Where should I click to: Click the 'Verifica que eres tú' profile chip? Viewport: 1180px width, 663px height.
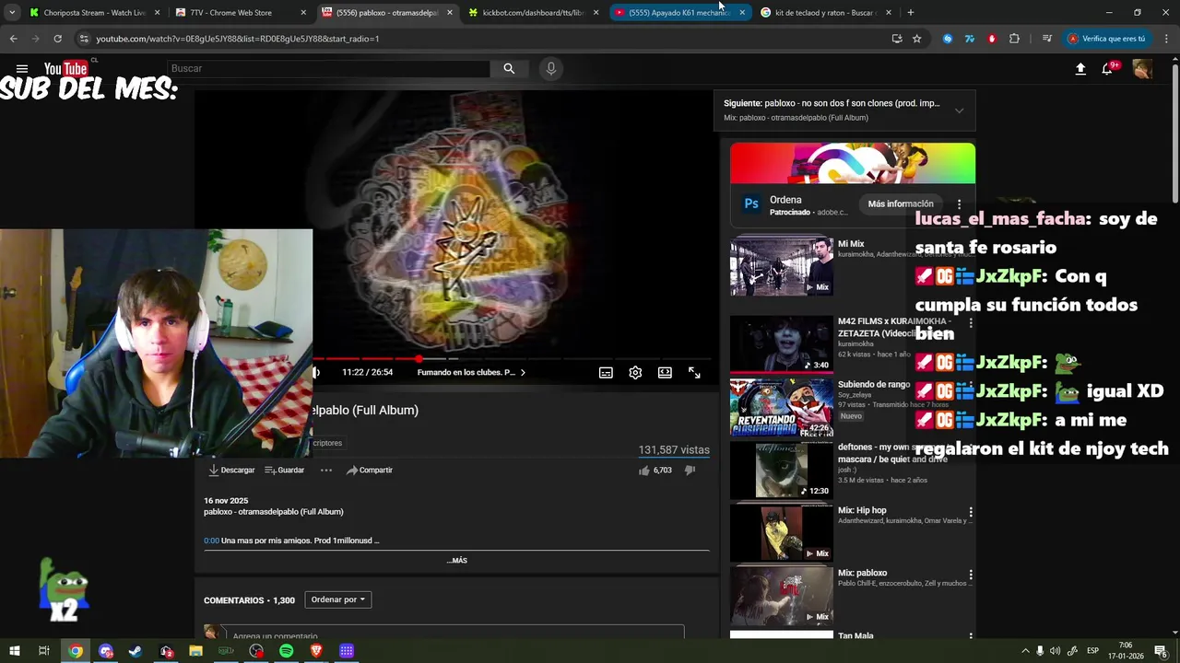tap(1107, 39)
